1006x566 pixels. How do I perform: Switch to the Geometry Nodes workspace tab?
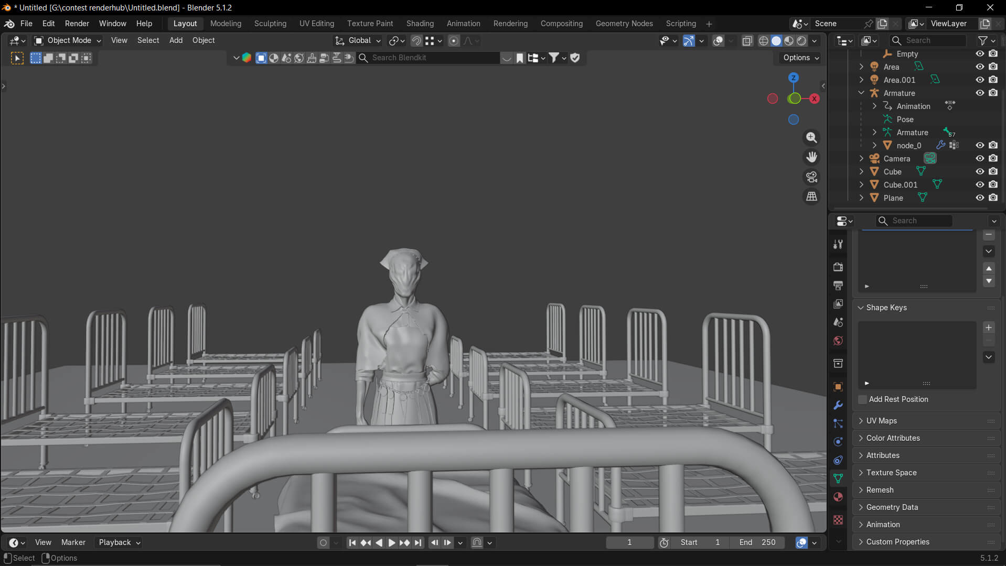pos(624,24)
